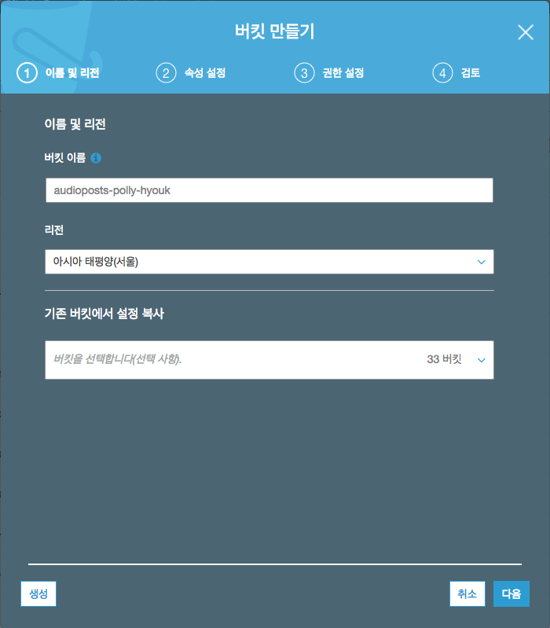Open the 버킷을 선택합니다 copy settings dropdown
The width and height of the screenshot is (550, 628).
(x=269, y=360)
